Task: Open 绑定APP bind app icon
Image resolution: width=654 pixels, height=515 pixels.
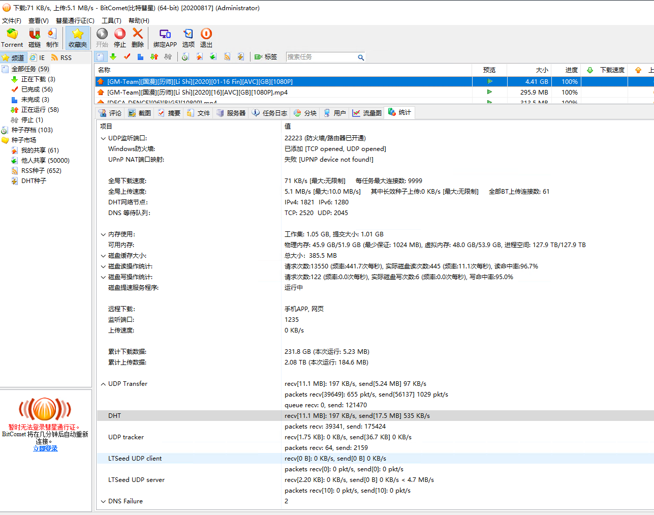Action: coord(165,38)
